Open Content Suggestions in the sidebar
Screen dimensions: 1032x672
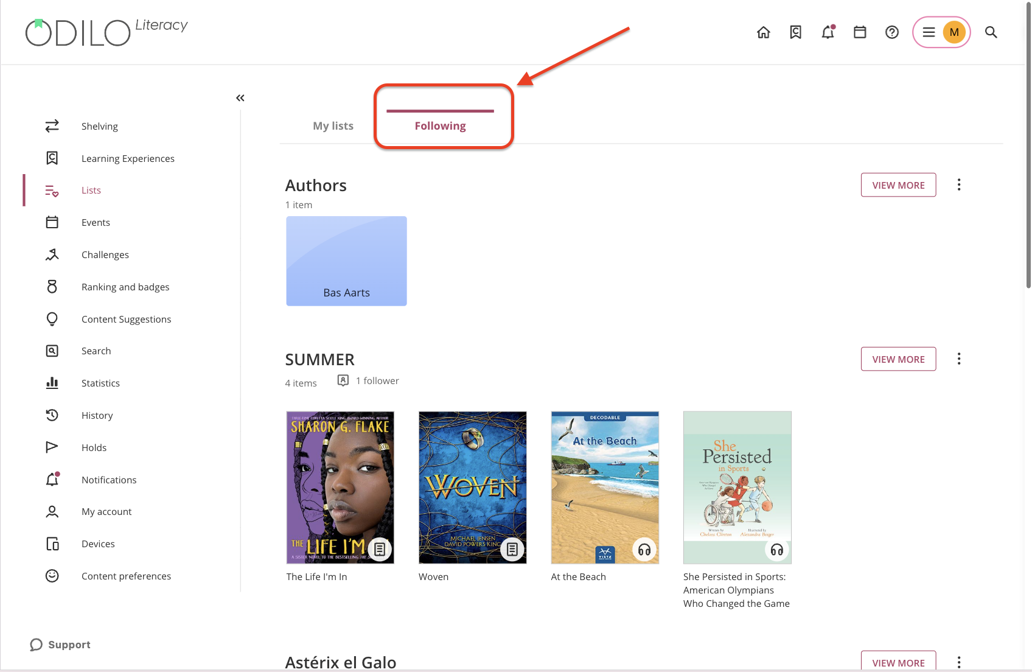[126, 319]
